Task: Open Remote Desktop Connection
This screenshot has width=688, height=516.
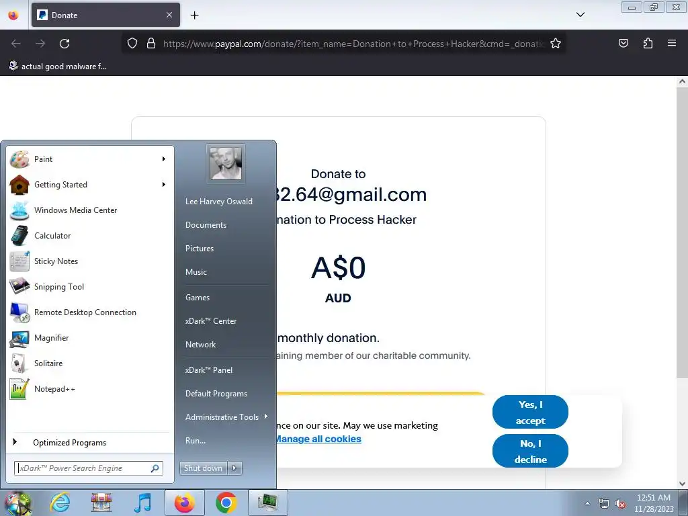Action: (x=89, y=312)
